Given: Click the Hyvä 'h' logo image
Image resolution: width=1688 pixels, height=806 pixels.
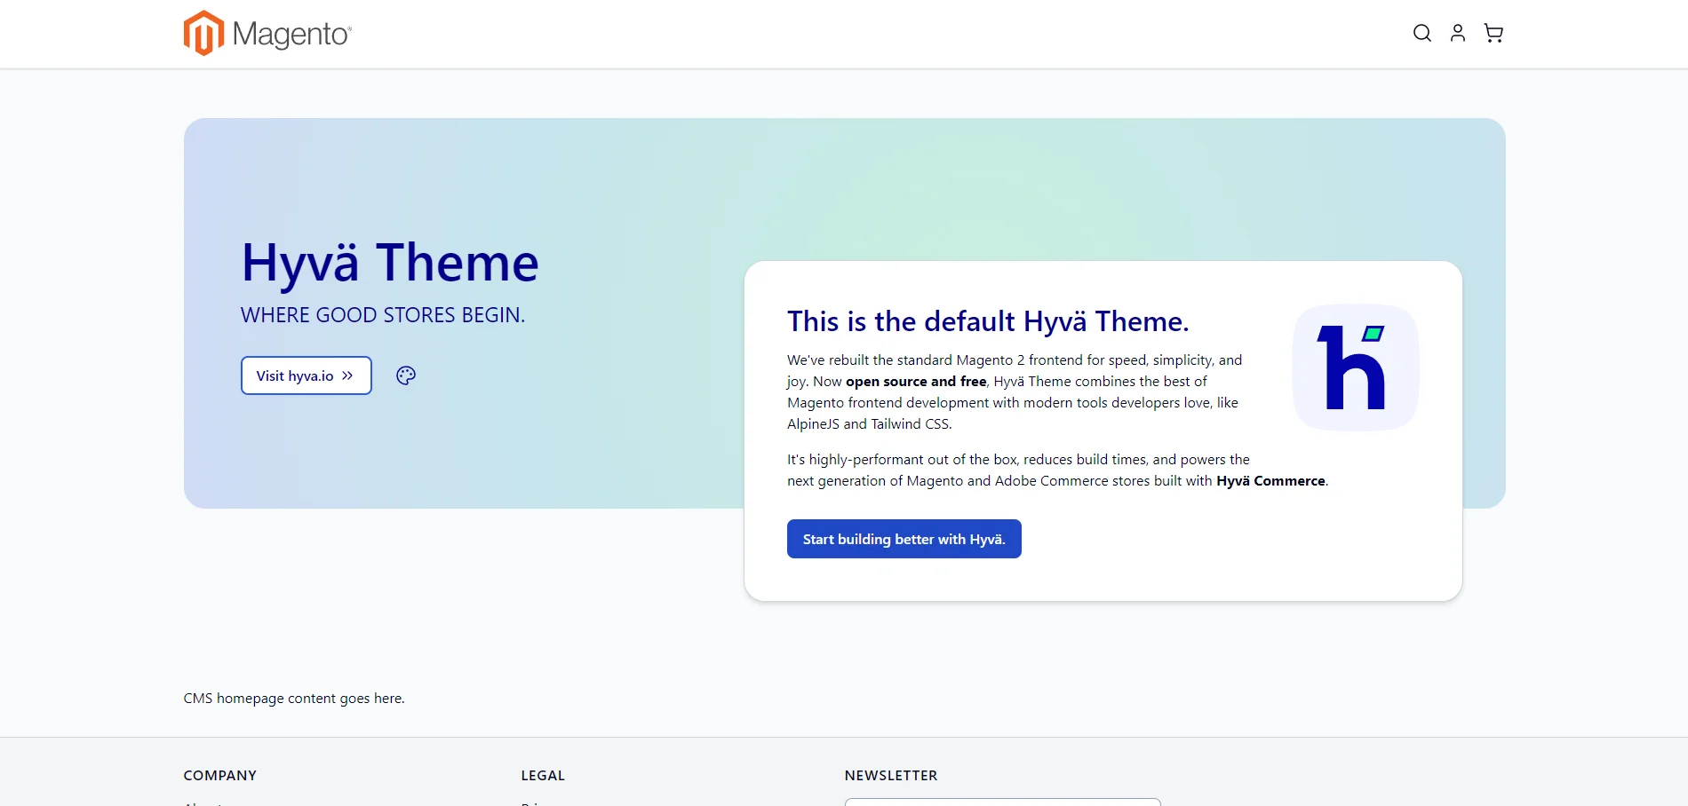Looking at the screenshot, I should [1356, 367].
